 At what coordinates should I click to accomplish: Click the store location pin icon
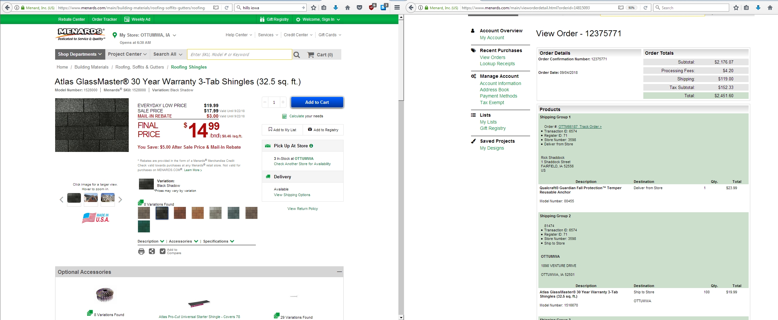[x=115, y=35]
